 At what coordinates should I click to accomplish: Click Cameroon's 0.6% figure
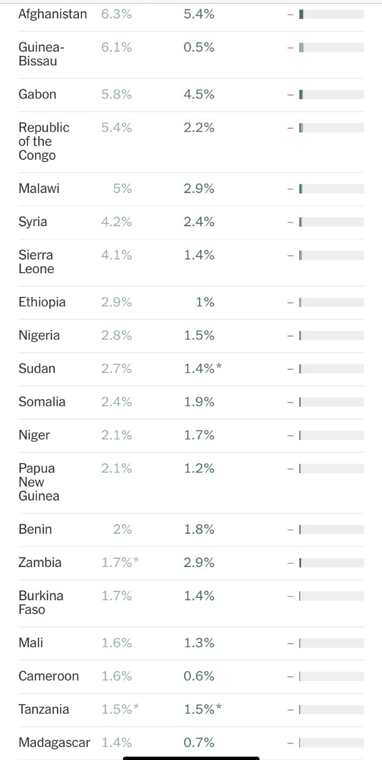tap(199, 676)
